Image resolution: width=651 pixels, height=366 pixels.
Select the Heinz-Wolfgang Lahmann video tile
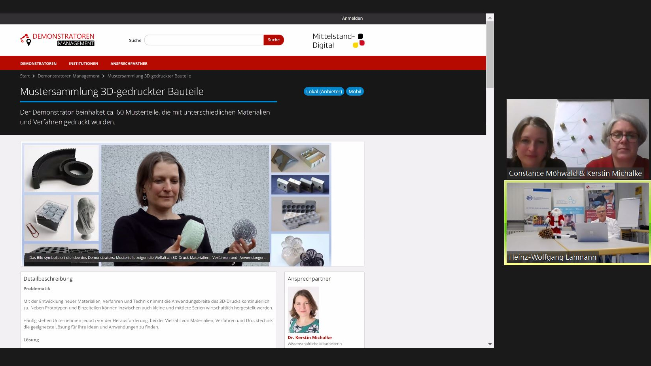pos(577,223)
